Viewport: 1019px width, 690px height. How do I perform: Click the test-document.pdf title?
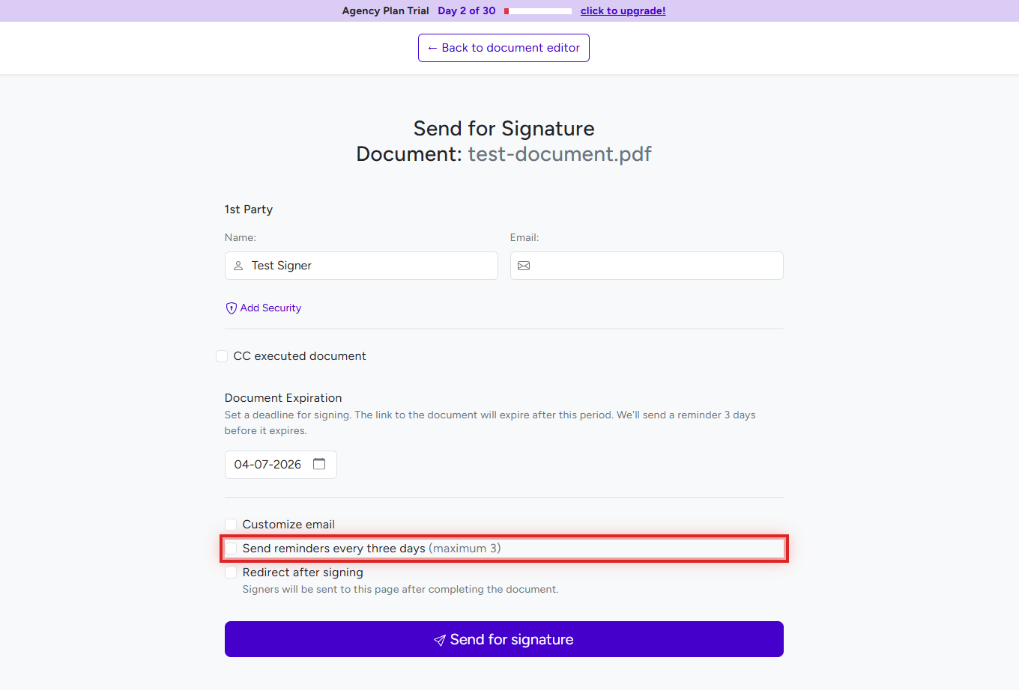[560, 153]
